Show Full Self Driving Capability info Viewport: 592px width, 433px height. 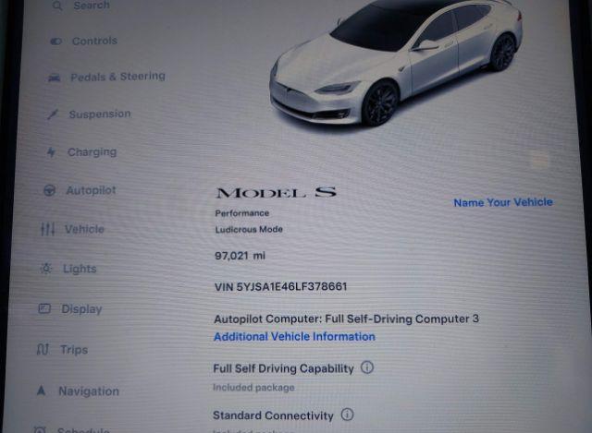(367, 367)
